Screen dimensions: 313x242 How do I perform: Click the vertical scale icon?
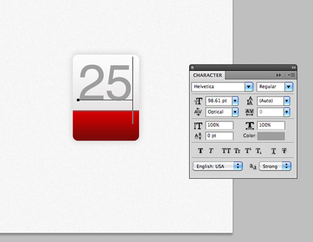pos(198,125)
